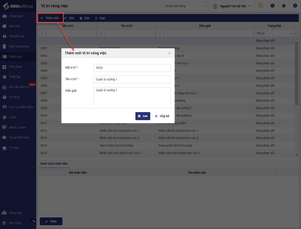Open Thiết lập gear icon
301x229 pixels.
coord(5,77)
